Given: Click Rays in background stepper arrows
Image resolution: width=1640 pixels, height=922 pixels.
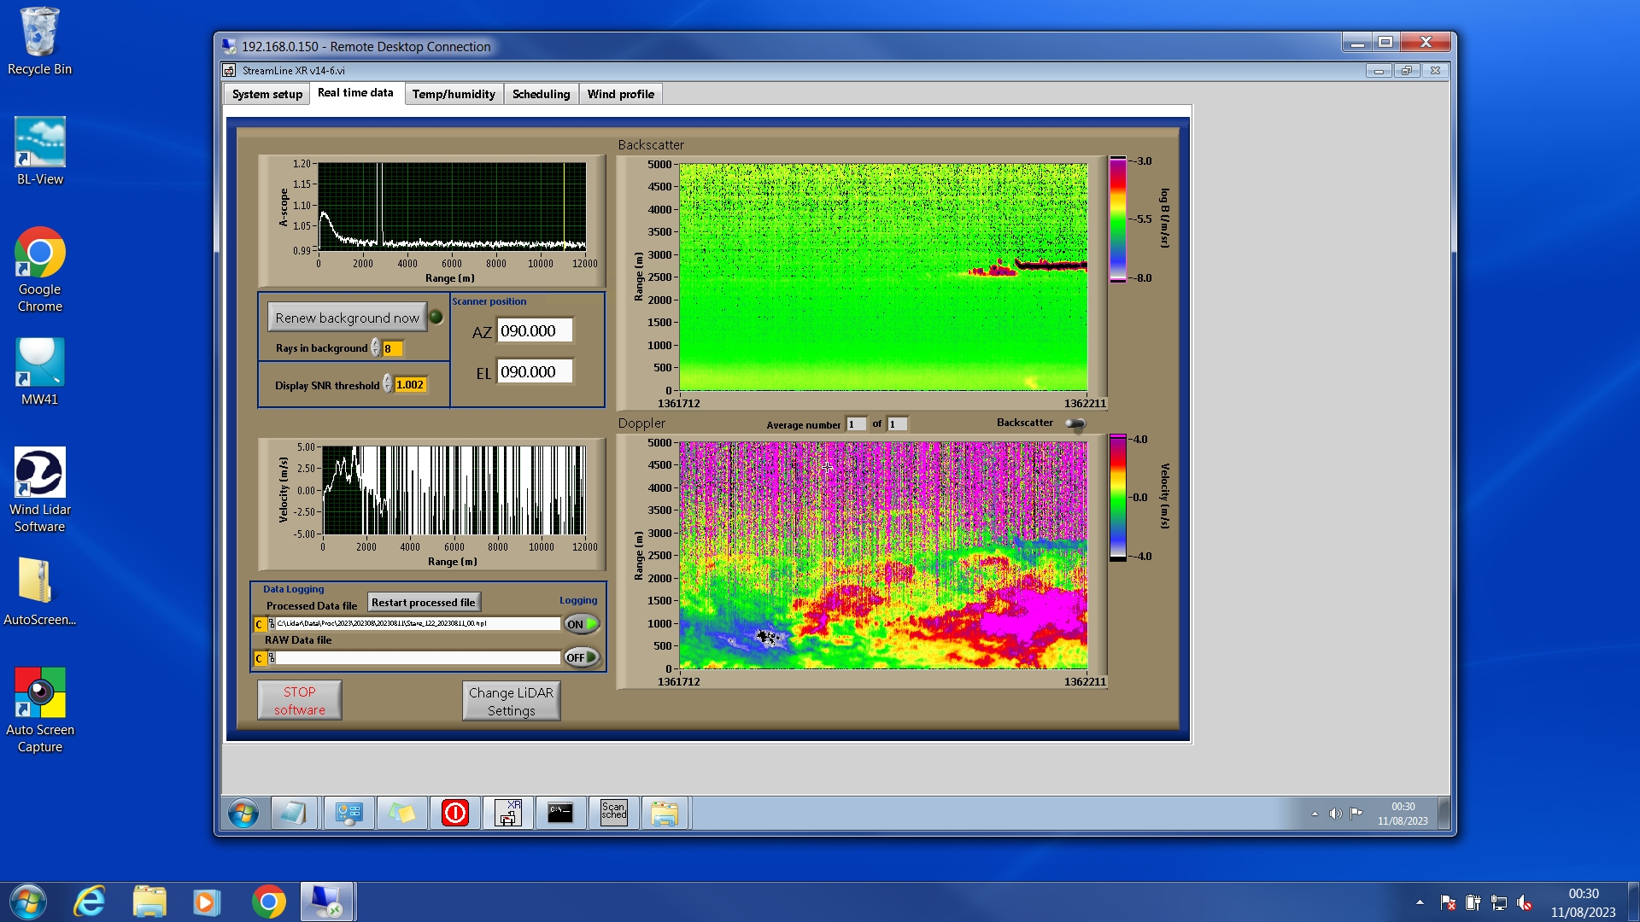Looking at the screenshot, I should 375,348.
